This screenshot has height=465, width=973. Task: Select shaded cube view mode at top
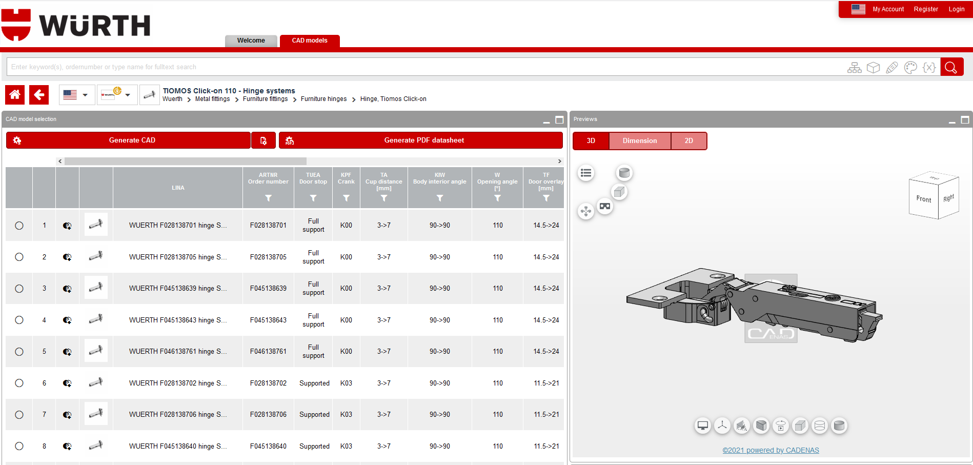coord(619,192)
